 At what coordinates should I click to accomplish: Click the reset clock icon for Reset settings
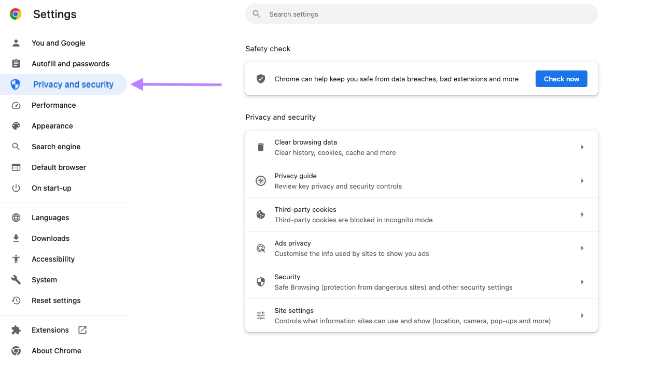(16, 300)
